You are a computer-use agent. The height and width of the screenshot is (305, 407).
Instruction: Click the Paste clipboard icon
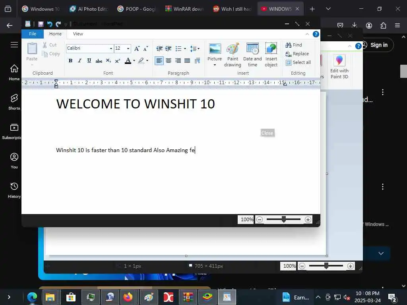click(x=32, y=48)
